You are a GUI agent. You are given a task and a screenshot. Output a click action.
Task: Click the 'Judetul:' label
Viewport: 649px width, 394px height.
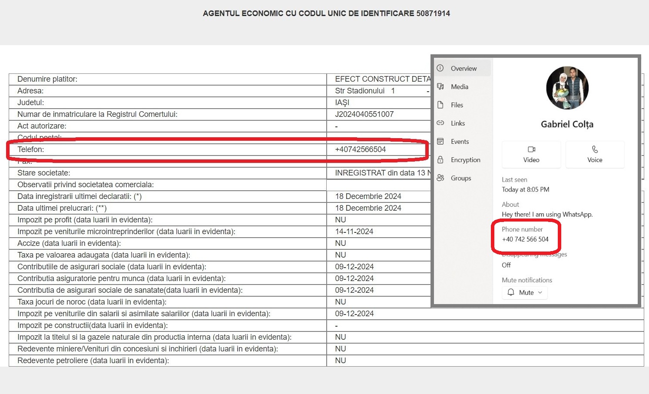tap(30, 103)
